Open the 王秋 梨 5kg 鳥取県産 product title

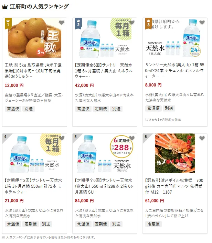pos(33,71)
